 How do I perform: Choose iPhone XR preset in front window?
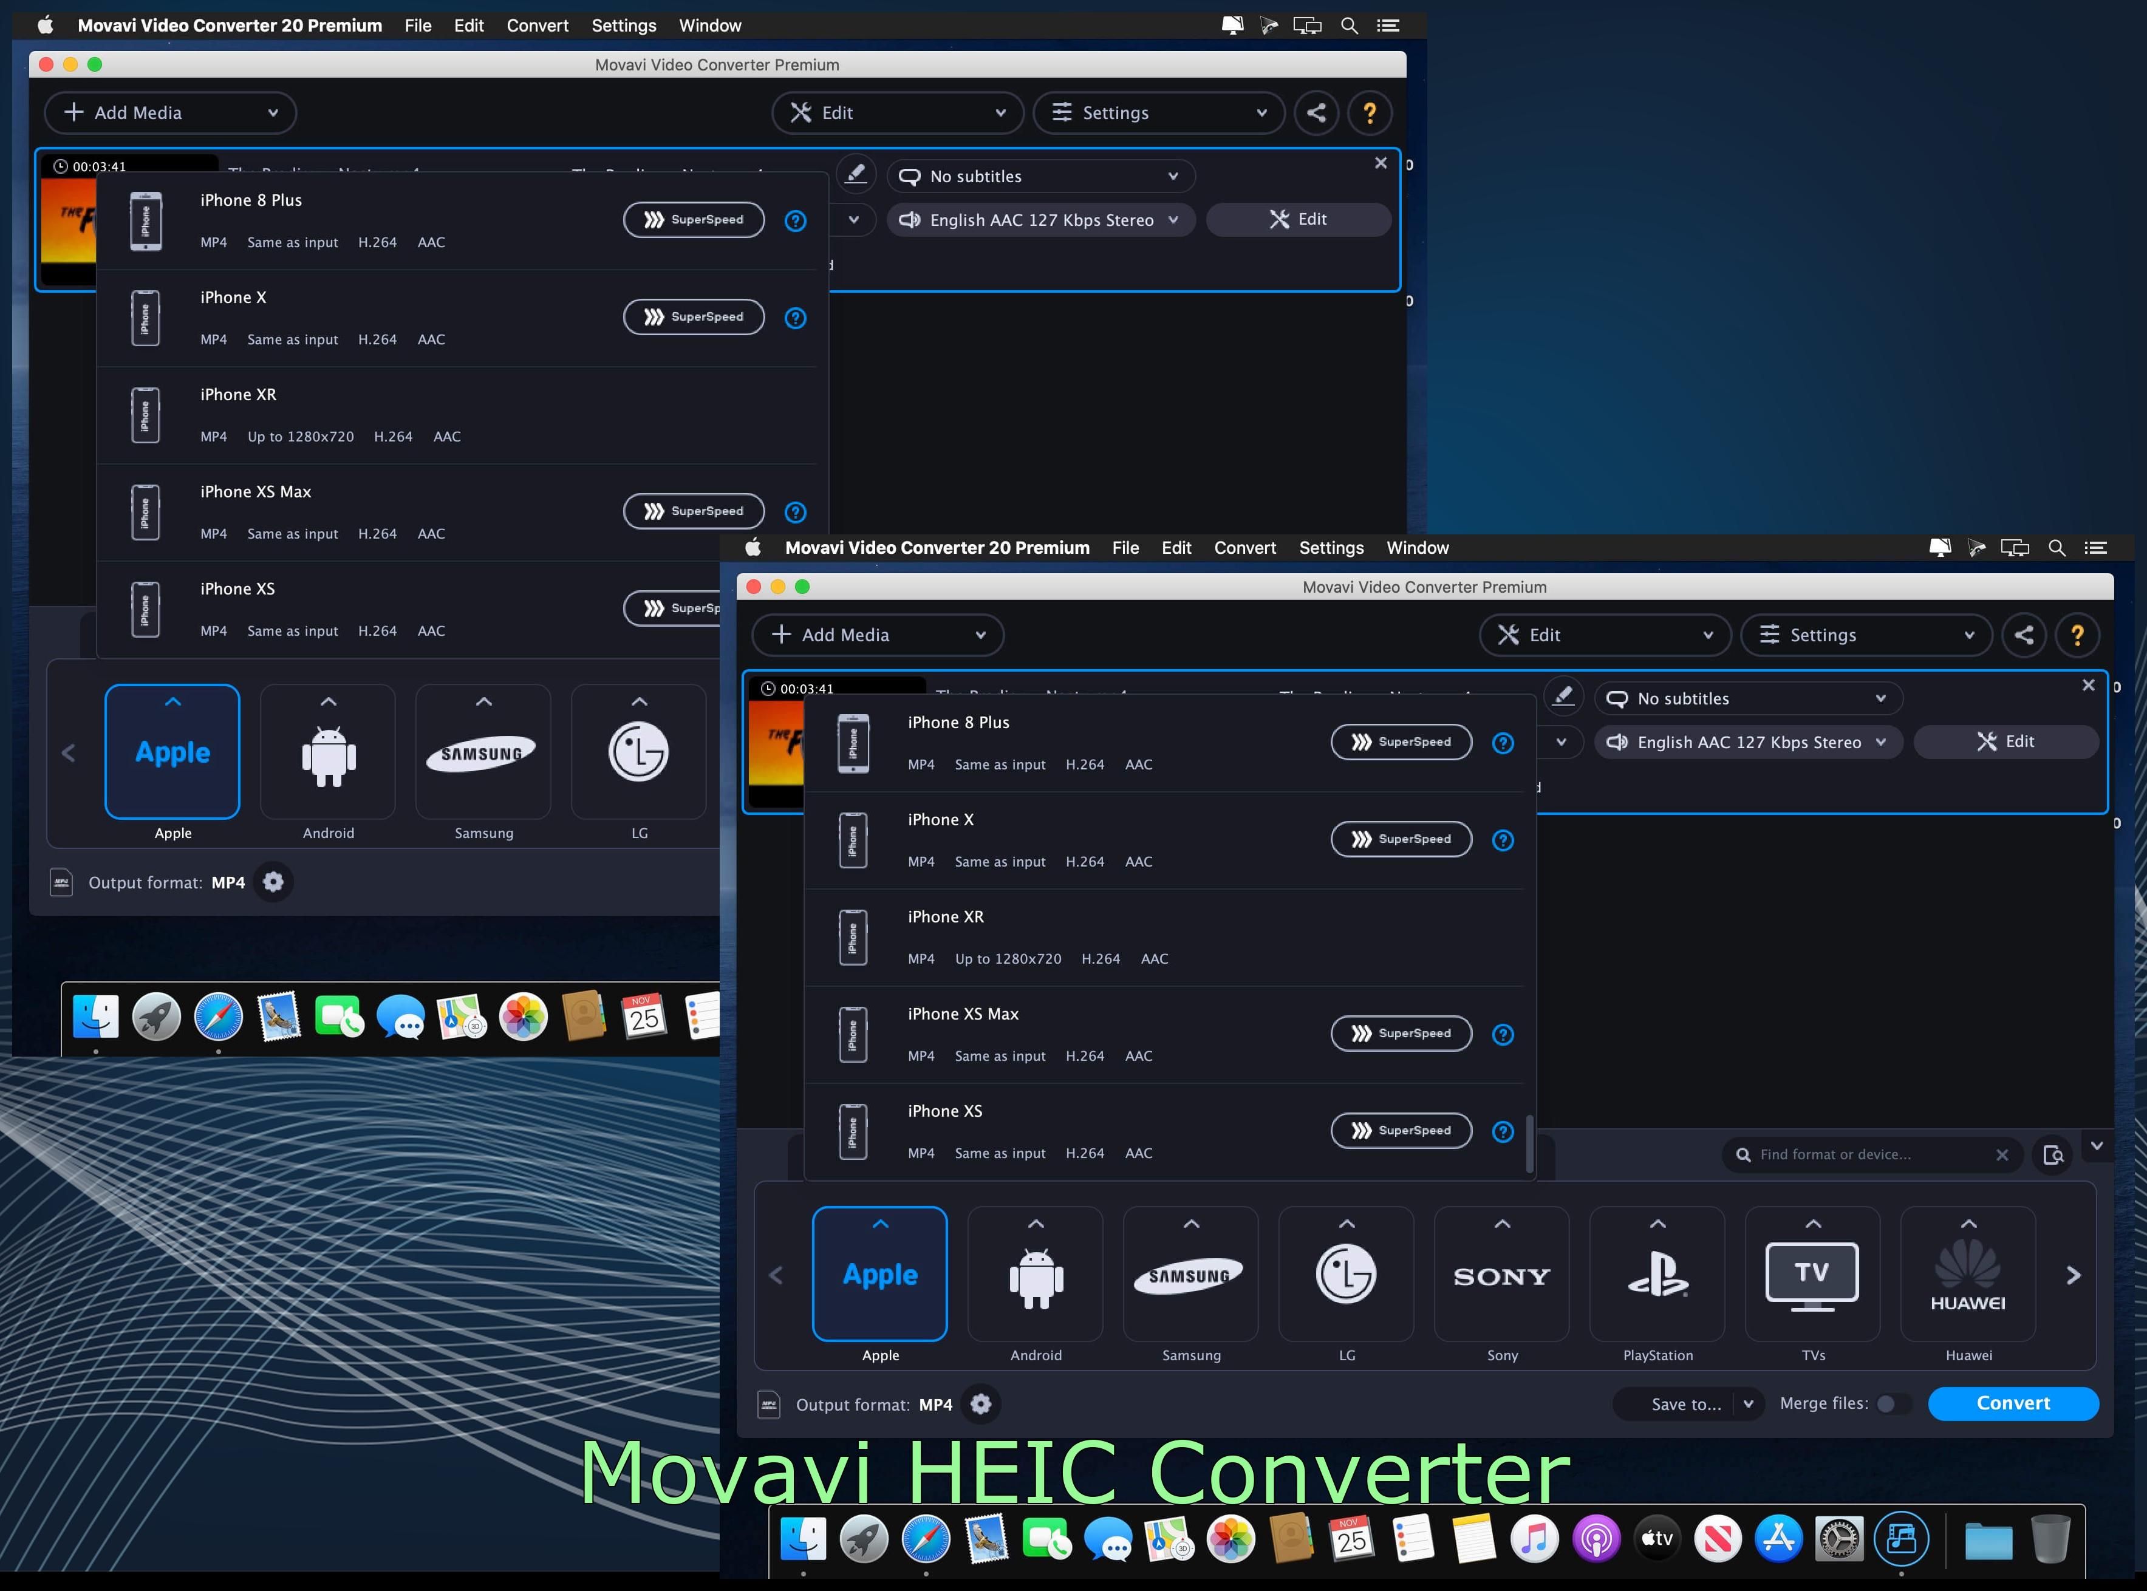coord(1164,937)
